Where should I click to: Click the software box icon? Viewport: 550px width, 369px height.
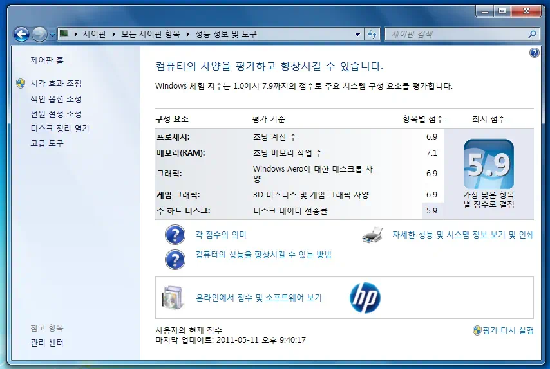(x=173, y=298)
